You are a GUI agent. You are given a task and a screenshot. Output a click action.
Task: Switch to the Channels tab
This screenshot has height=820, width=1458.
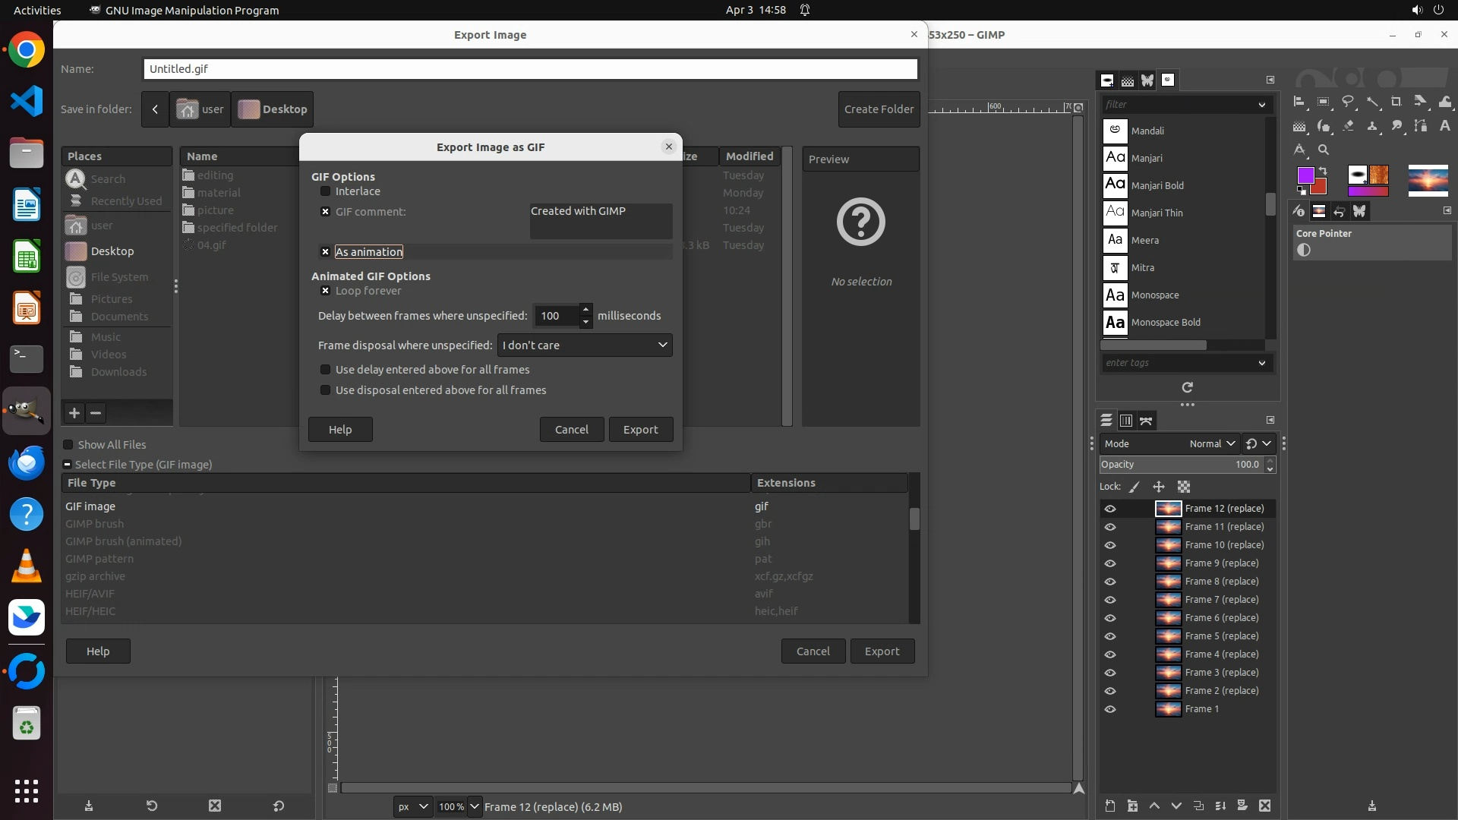tap(1126, 421)
